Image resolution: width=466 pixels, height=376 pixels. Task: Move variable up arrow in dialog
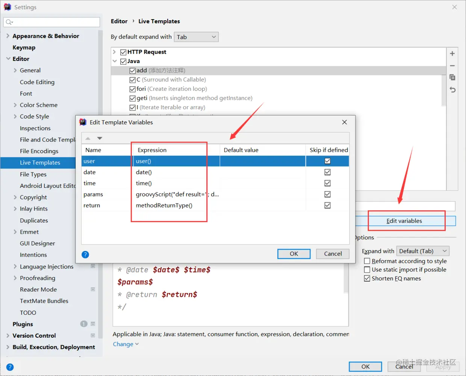click(88, 138)
